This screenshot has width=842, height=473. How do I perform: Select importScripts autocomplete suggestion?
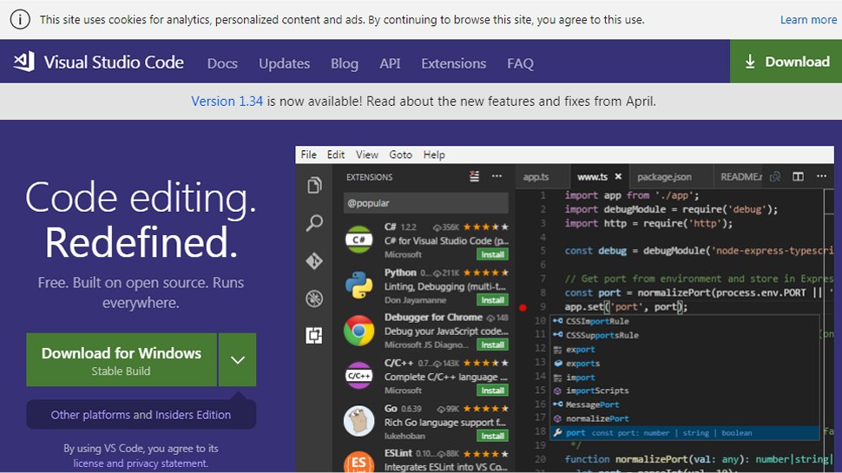[x=685, y=391]
